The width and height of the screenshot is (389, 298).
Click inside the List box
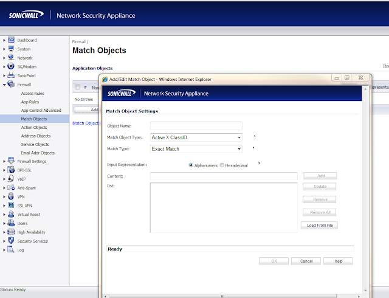coord(224,207)
